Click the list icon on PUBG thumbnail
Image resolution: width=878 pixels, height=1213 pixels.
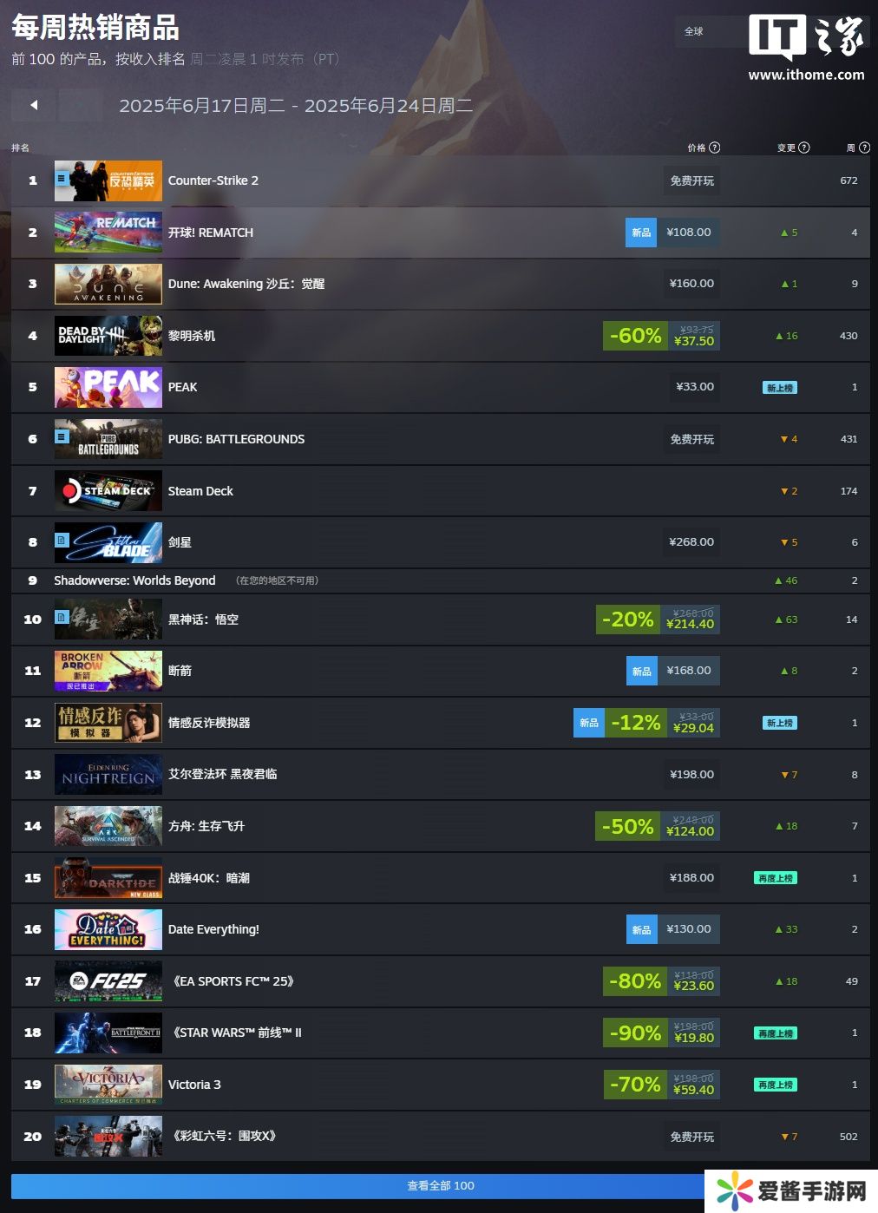(x=62, y=436)
